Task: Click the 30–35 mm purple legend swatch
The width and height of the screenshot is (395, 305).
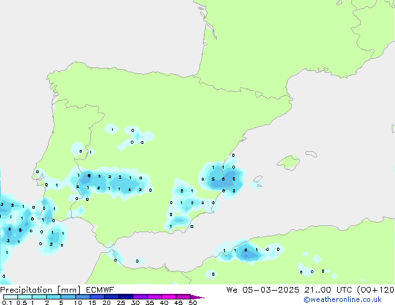Action: click(140, 297)
